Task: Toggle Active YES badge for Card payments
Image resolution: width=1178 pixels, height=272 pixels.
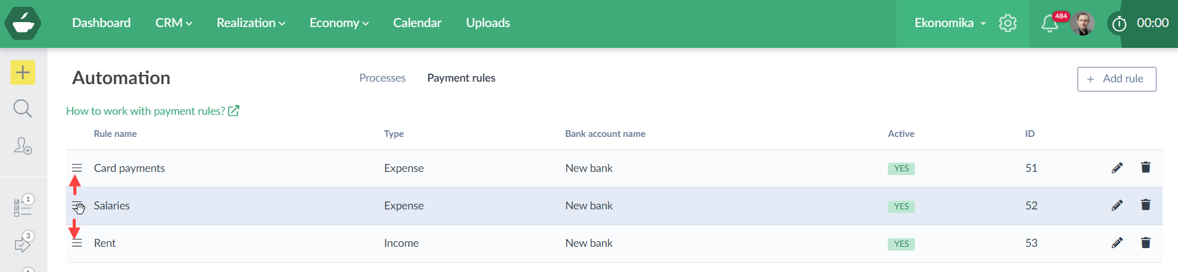Action: click(x=901, y=169)
